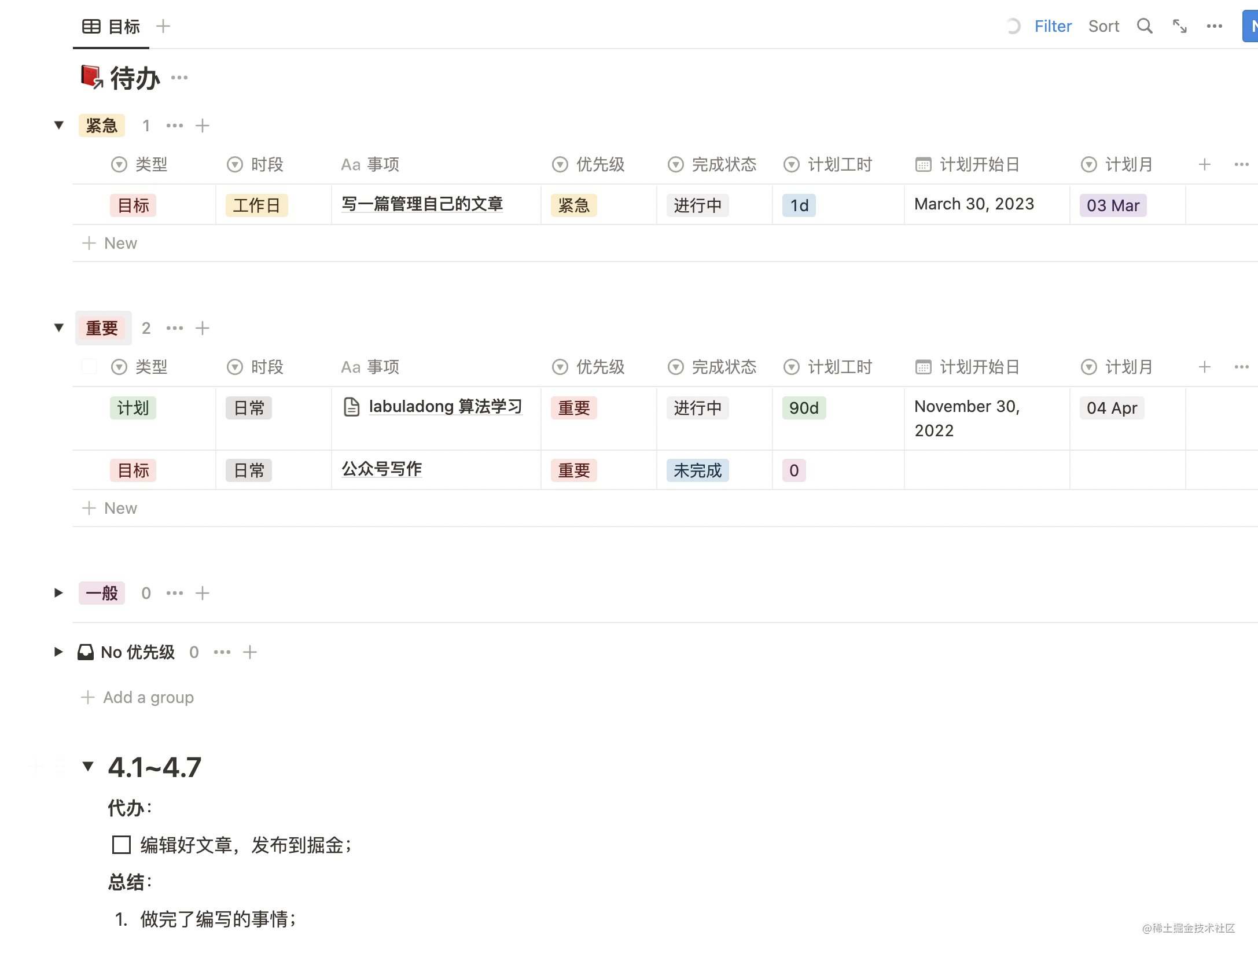Click the 未完成 status tag

click(697, 470)
